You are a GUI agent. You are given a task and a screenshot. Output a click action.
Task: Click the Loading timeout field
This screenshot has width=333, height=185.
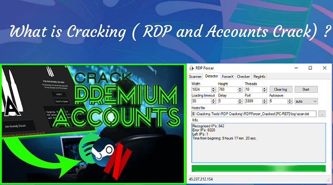click(201, 101)
